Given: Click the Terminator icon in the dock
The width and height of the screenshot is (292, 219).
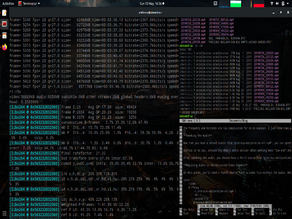Looking at the screenshot, I should coord(4,24).
